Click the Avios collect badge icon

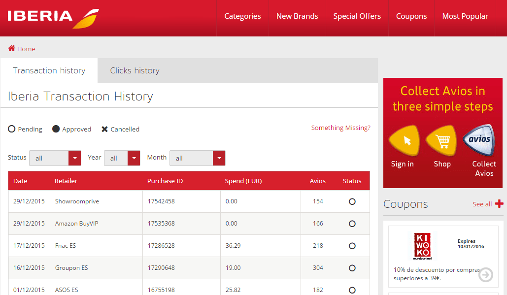(479, 140)
